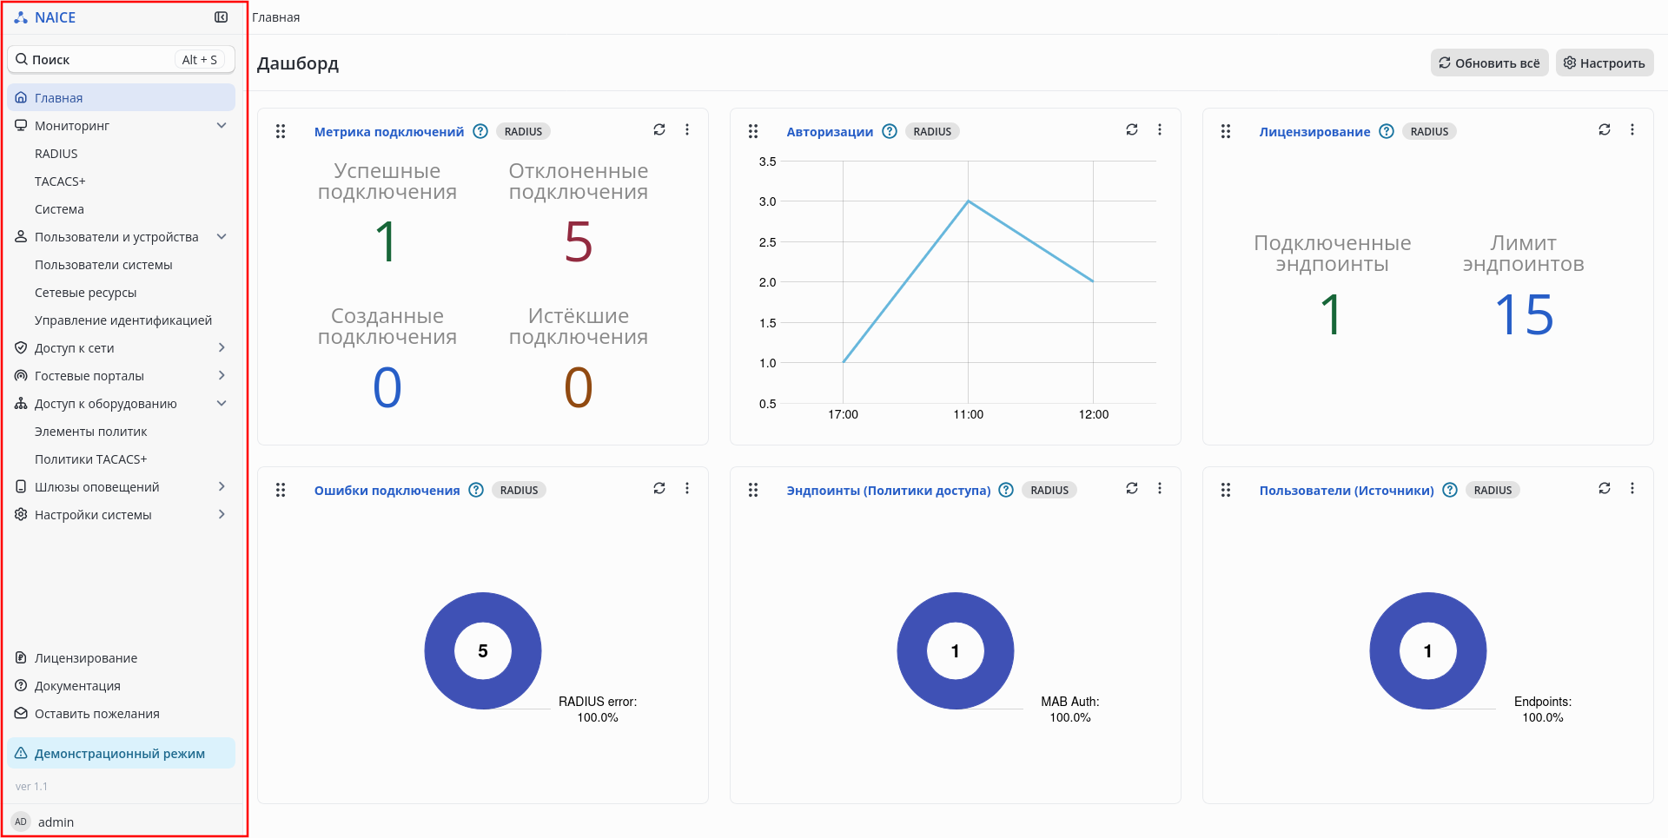Click the Обновить всё button
Screen dimensions: 1668x838
click(x=1489, y=63)
